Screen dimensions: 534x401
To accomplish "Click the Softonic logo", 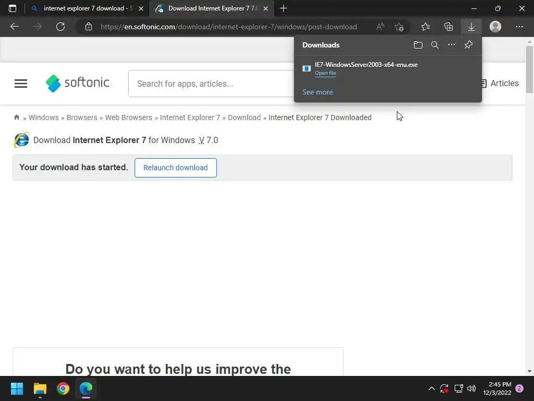I will pos(77,83).
